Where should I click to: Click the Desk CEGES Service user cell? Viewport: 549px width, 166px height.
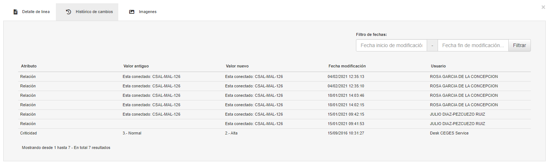(449, 133)
